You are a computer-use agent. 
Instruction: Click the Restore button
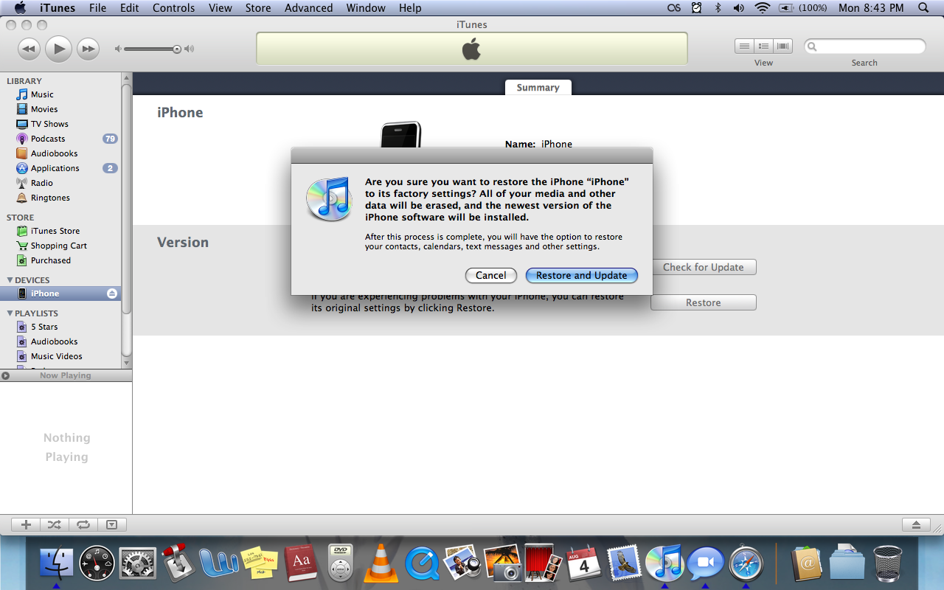coord(704,302)
